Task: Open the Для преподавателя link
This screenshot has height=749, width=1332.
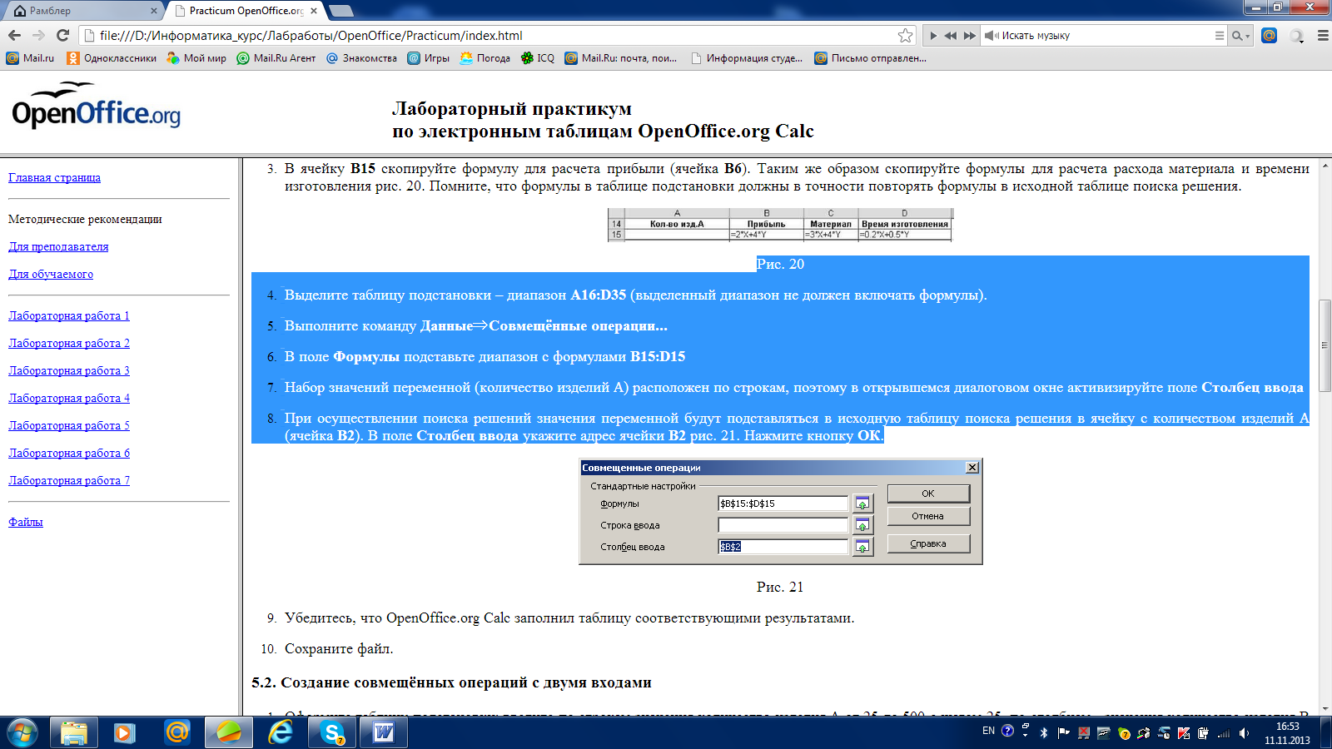Action: [x=58, y=246]
